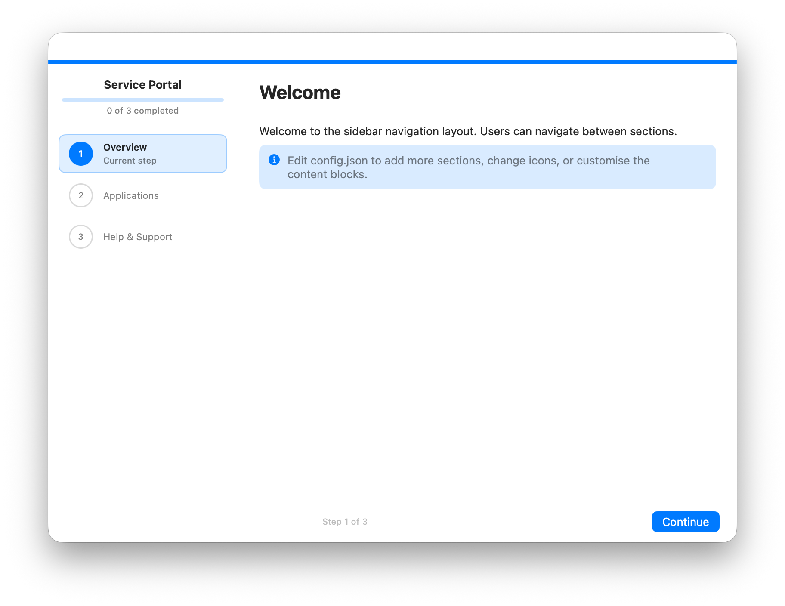This screenshot has height=606, width=785.
Task: Select the Overview sidebar label
Action: (x=125, y=147)
